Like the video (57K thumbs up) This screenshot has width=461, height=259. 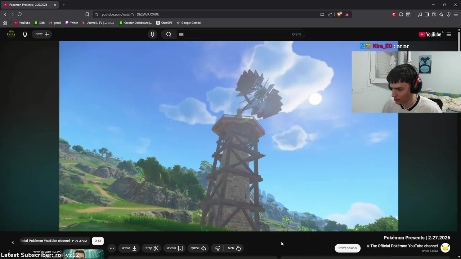coord(234,248)
